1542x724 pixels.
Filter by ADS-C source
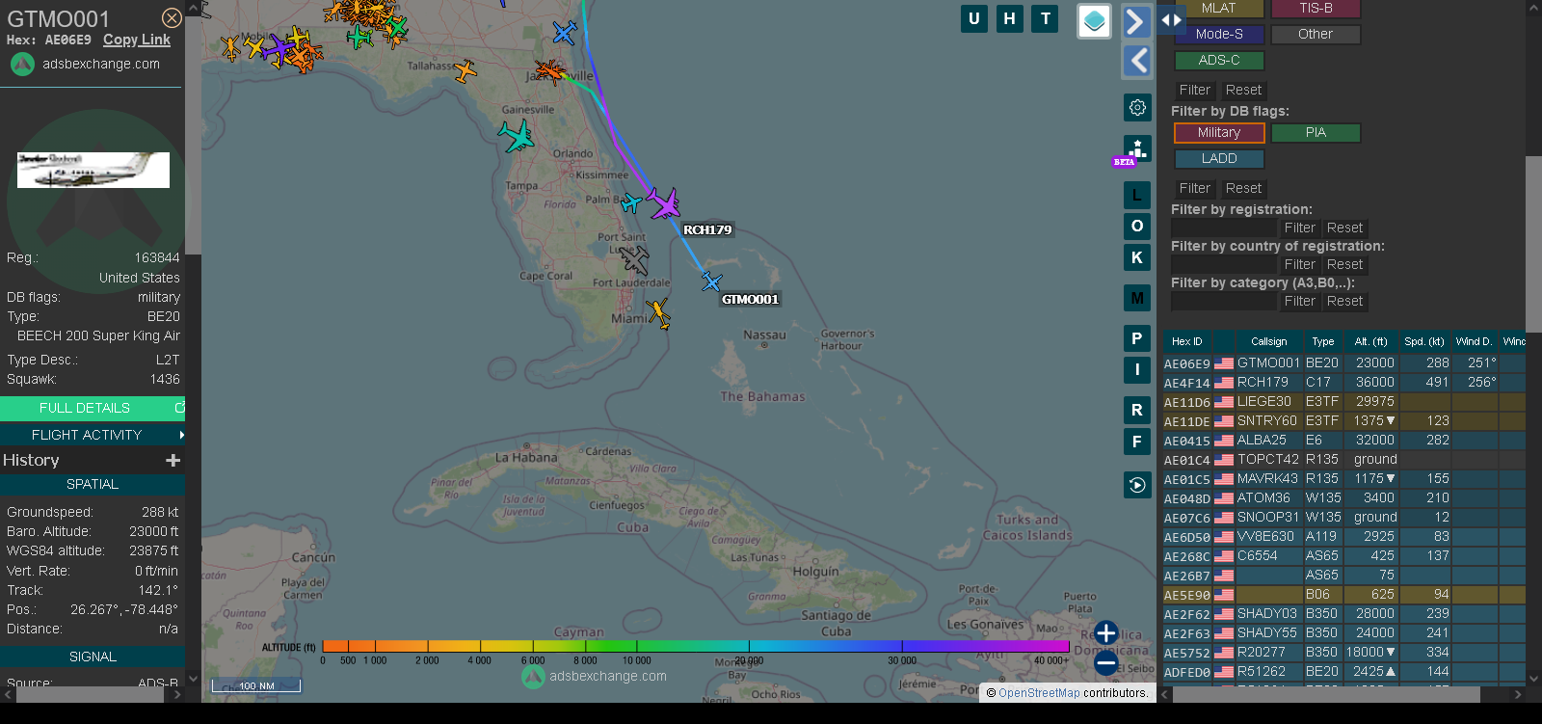pos(1218,60)
